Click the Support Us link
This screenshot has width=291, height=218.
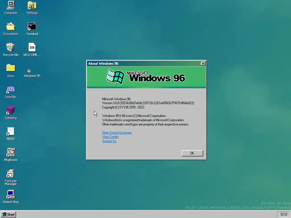click(109, 141)
